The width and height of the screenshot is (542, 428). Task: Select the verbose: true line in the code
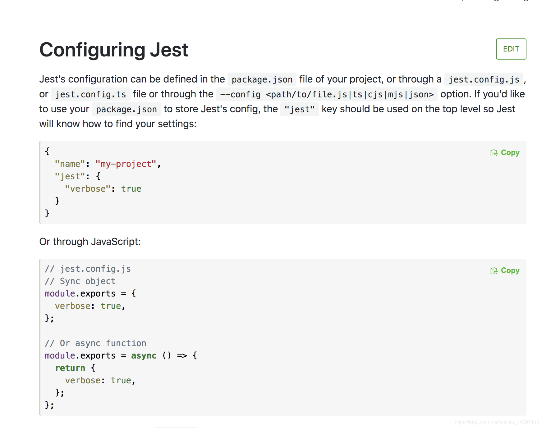click(x=90, y=306)
